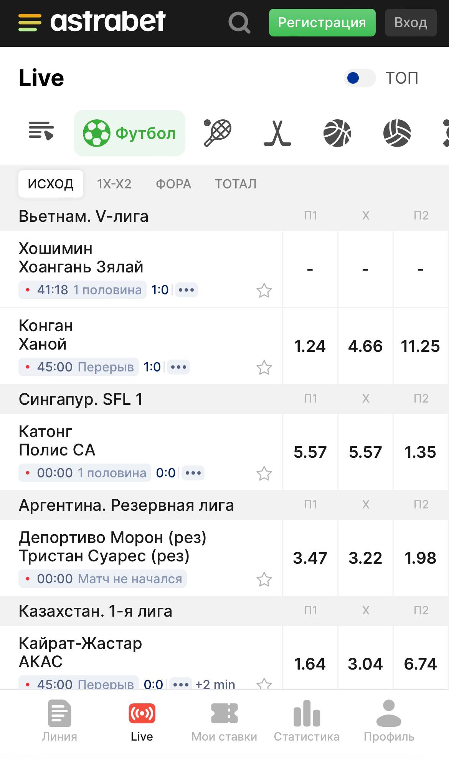Click the Регистрация button
Viewport: 449px width, 759px height.
322,23
